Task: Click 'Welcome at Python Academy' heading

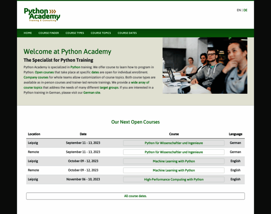Action: [x=67, y=51]
